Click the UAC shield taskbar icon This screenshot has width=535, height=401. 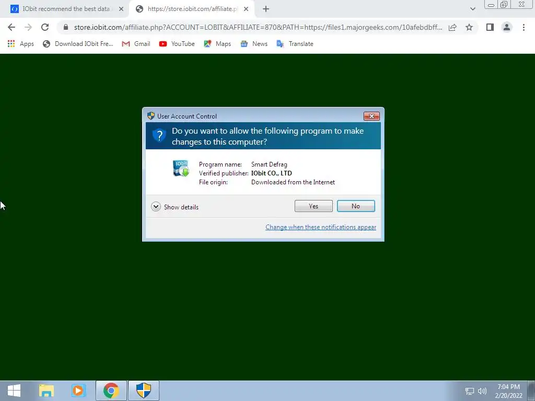[144, 391]
